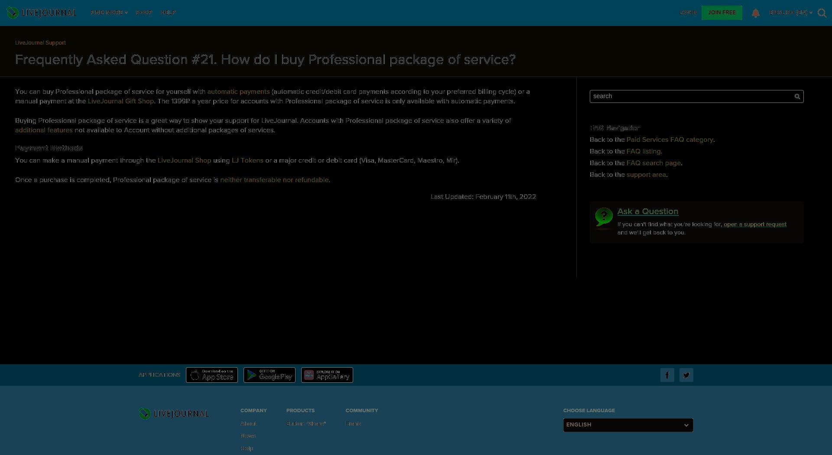Open the footer About link
The image size is (832, 455).
(x=248, y=424)
